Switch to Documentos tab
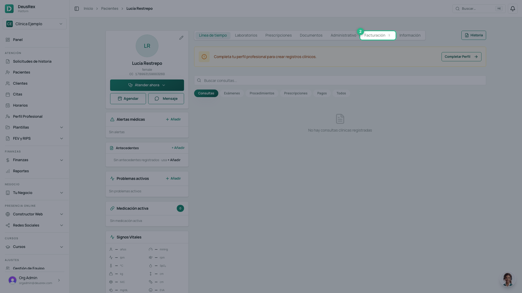This screenshot has height=293, width=522. [311, 36]
